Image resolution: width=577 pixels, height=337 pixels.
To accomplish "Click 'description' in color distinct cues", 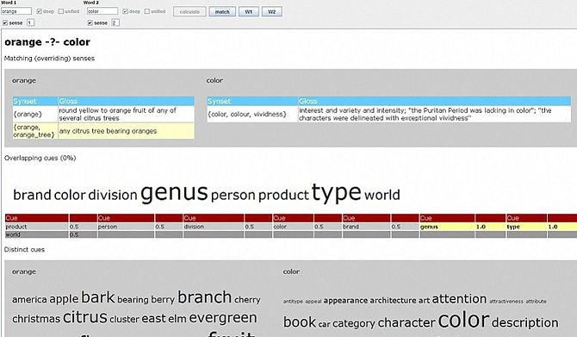I will (525, 323).
